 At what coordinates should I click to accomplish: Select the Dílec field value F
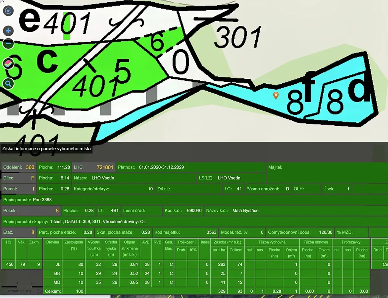[32, 178]
